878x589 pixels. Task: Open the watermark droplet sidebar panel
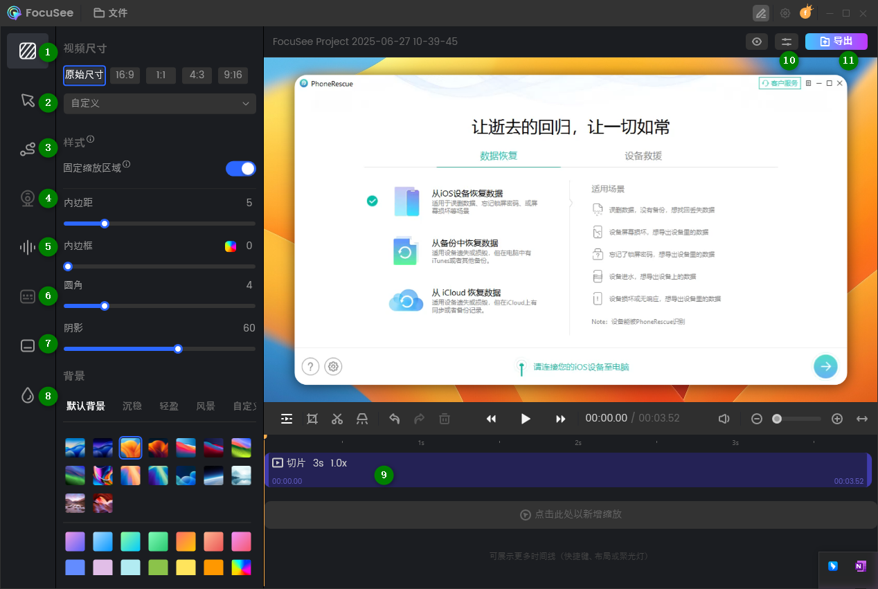(x=28, y=395)
